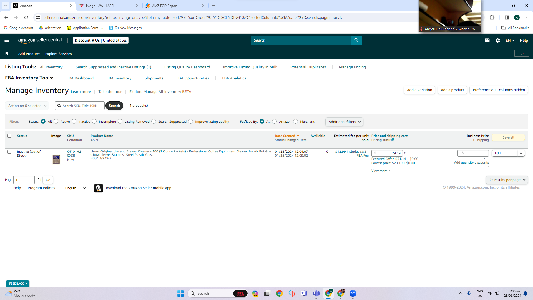Click Add quantity discounts link
This screenshot has width=533, height=300.
point(471,162)
